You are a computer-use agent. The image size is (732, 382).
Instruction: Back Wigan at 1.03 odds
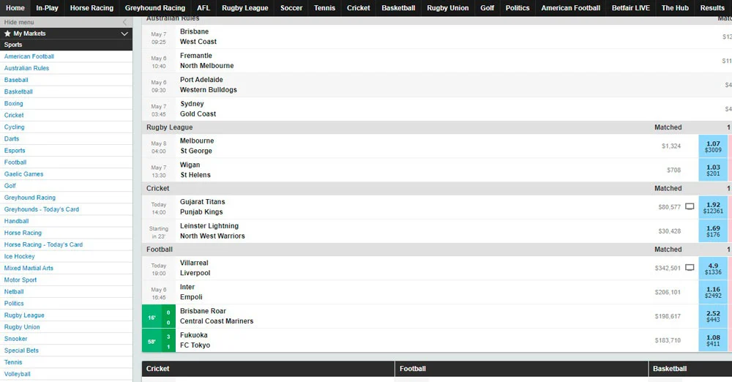click(x=713, y=170)
